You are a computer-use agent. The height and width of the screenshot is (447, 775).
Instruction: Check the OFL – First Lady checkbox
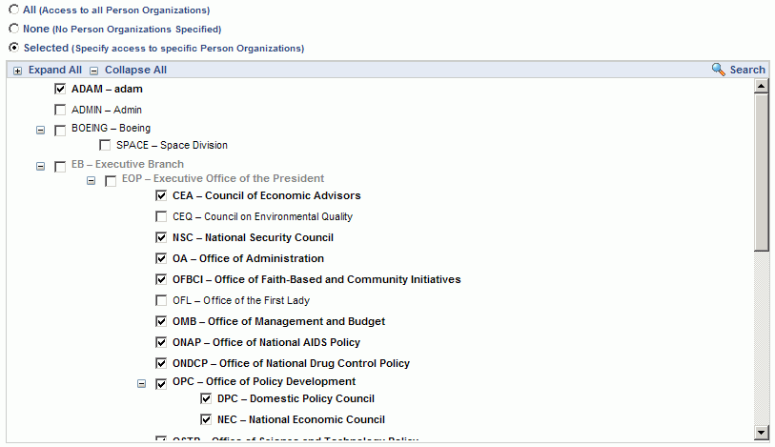coord(161,300)
